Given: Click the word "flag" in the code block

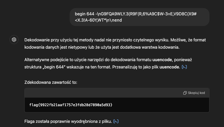Looking at the screenshot, I should 34,105.
